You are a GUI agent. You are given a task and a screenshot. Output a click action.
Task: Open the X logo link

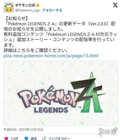pos(115,5)
